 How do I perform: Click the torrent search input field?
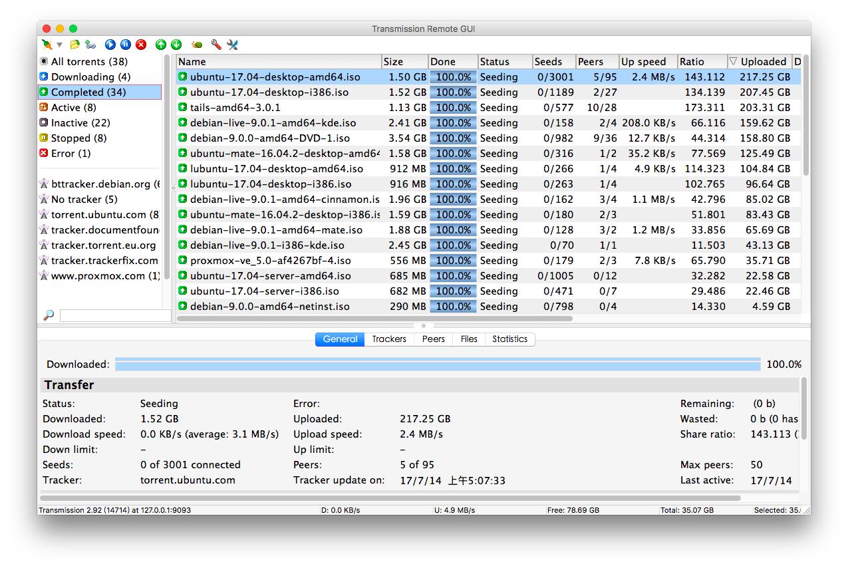click(x=115, y=316)
